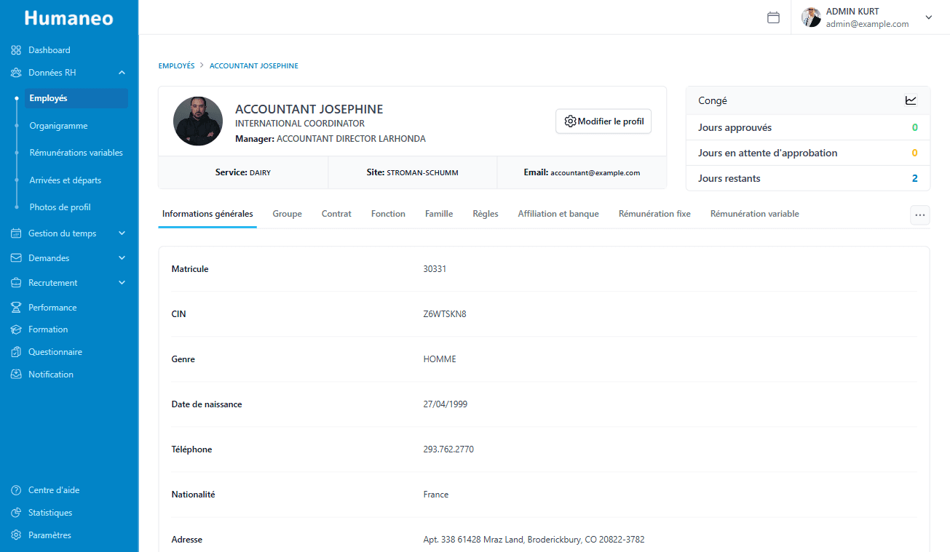The image size is (950, 552).
Task: Open the Affiliation et banque tab
Action: pyautogui.click(x=558, y=214)
